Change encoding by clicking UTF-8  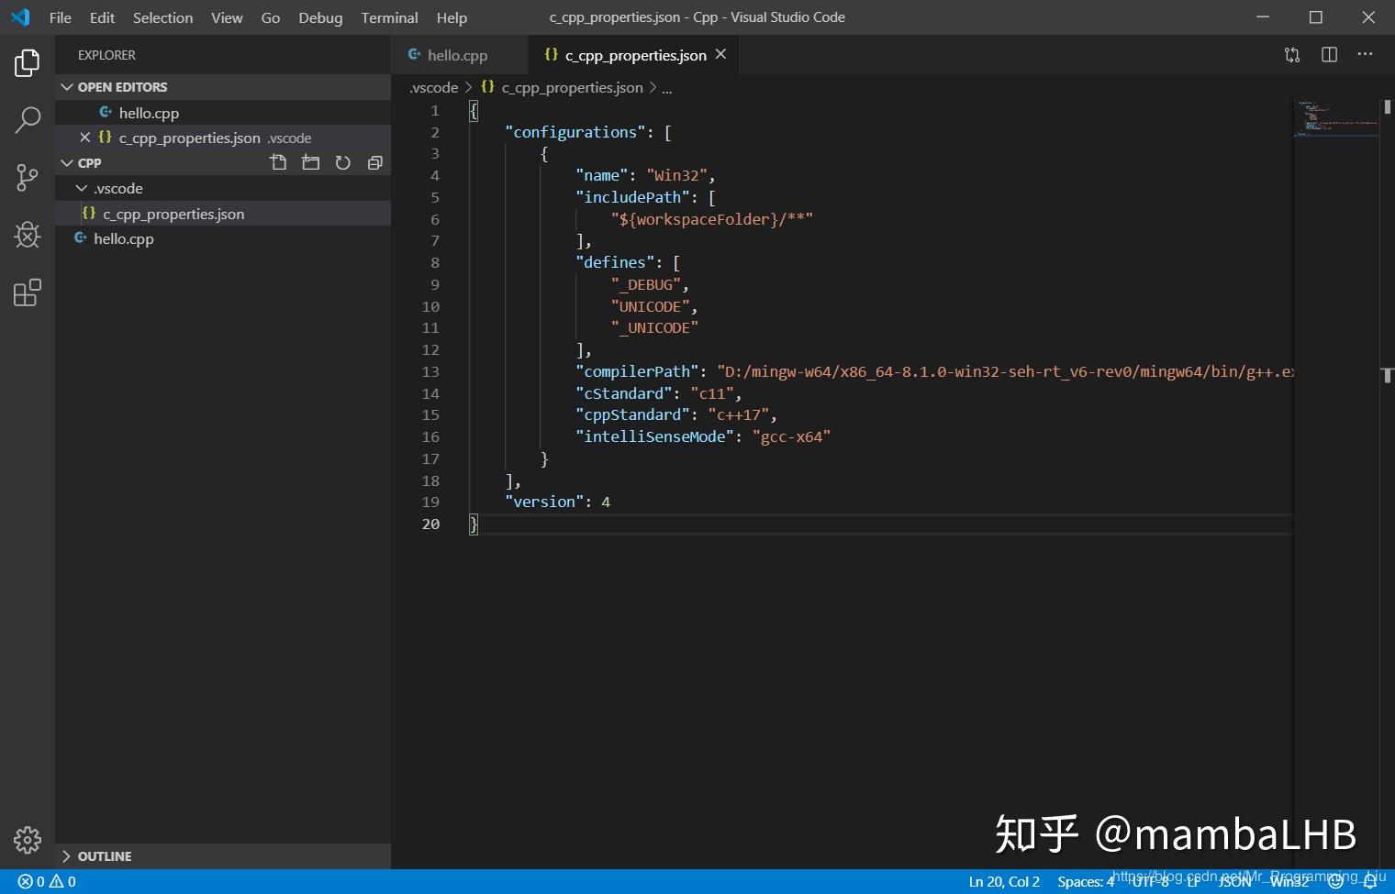click(1150, 881)
